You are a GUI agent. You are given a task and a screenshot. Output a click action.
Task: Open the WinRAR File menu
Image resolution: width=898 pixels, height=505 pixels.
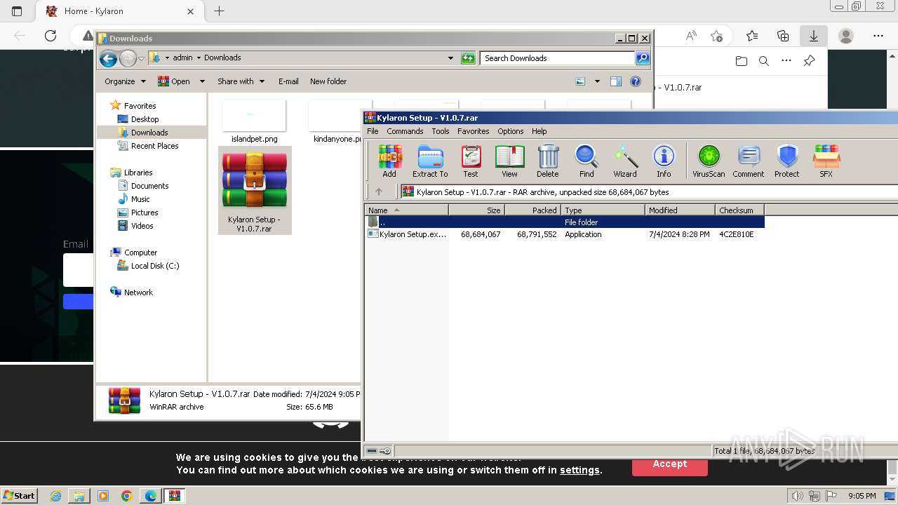pos(373,131)
